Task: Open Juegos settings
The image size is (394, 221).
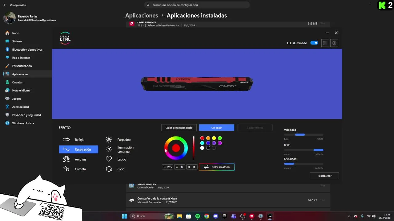Action: tap(27, 99)
